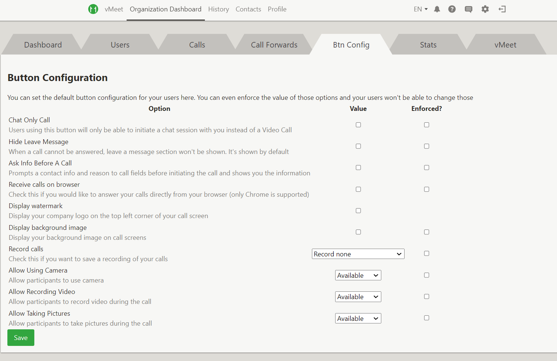Screen dimensions: 557x361
Task: Click the green Save button
Action: coord(21,338)
